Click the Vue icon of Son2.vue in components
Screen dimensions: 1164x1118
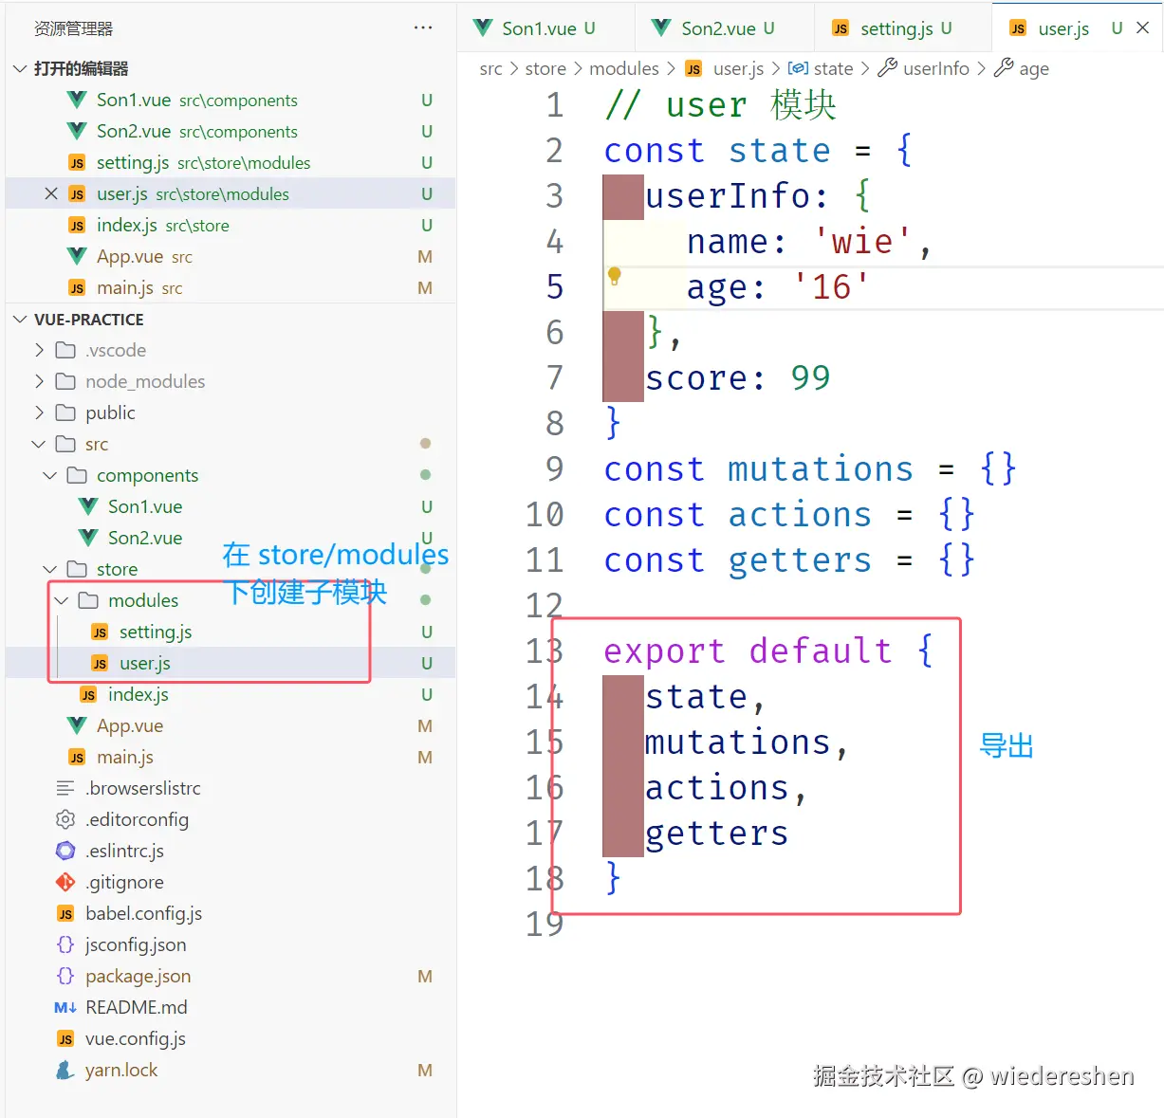[88, 538]
